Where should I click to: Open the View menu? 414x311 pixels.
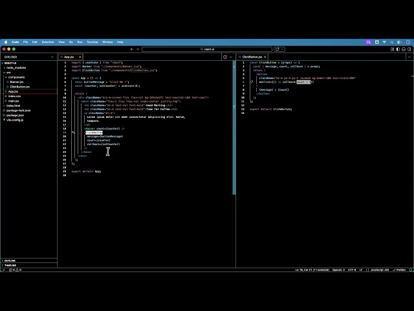point(61,42)
